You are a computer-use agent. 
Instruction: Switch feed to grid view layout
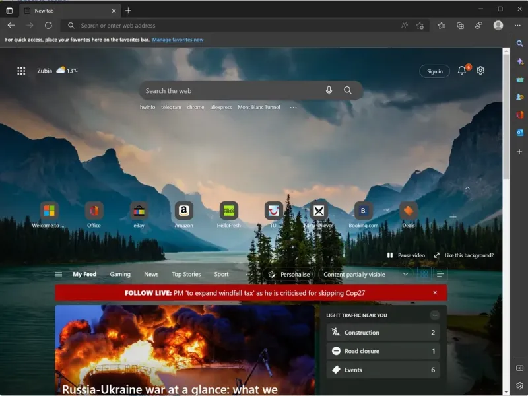(424, 274)
